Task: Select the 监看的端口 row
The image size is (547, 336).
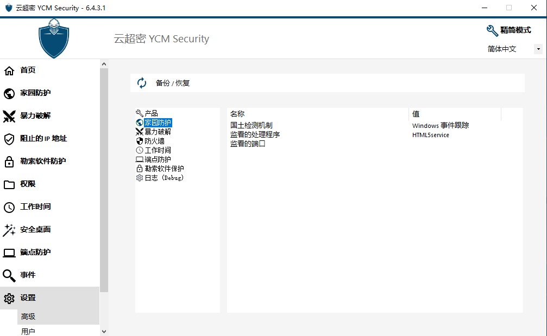Action: pos(248,144)
